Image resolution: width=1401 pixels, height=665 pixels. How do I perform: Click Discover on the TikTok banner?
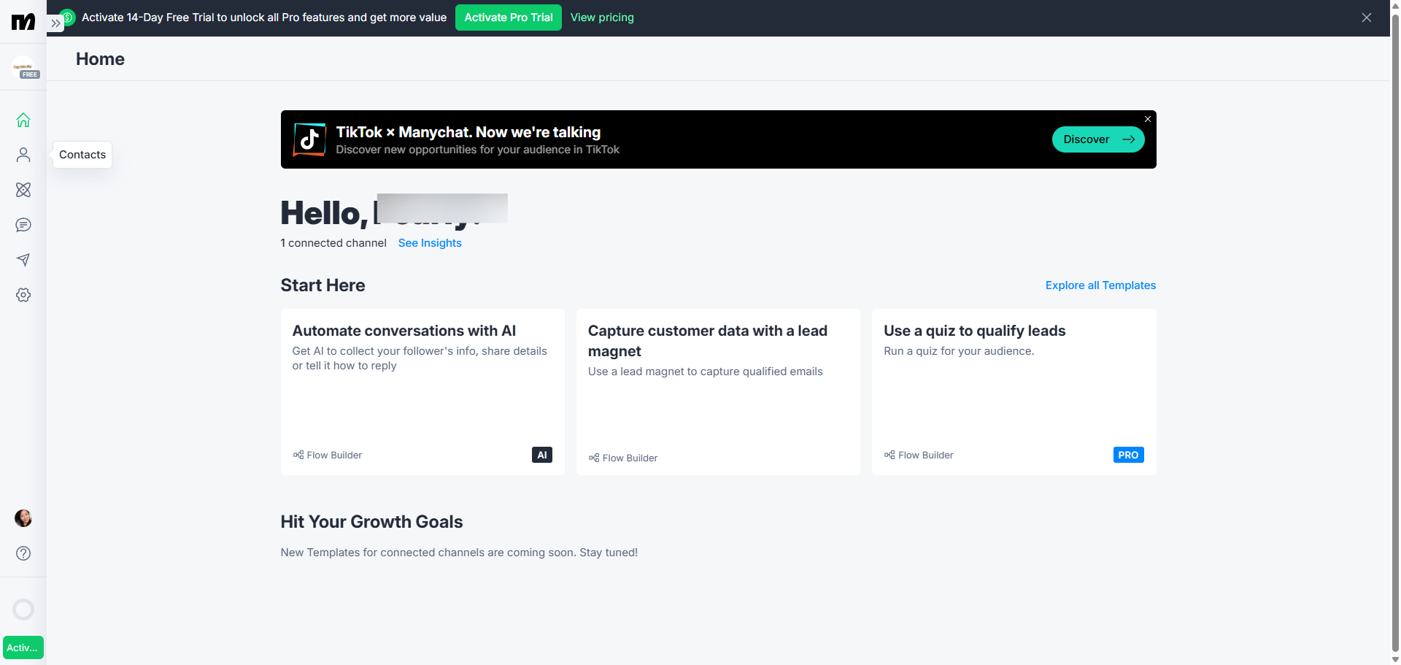click(1097, 139)
